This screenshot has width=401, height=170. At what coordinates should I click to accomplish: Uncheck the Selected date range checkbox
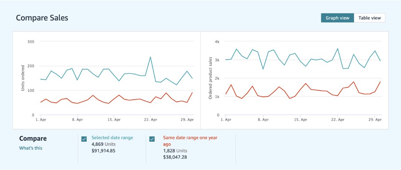pyautogui.click(x=84, y=139)
